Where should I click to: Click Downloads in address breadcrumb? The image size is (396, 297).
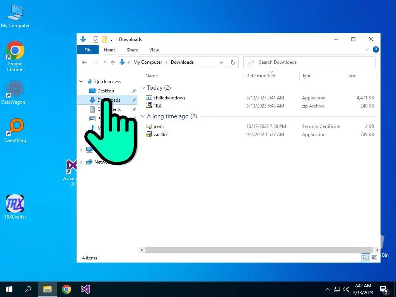point(182,62)
